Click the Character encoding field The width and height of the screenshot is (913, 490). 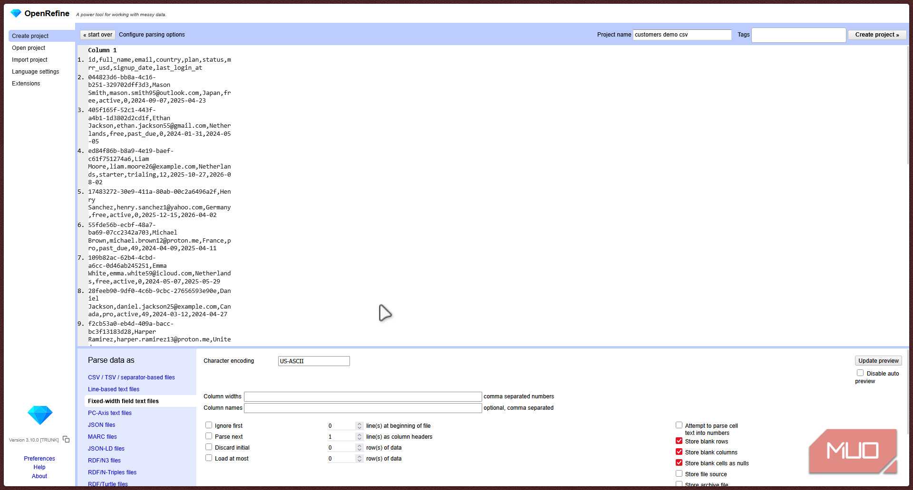click(x=314, y=361)
